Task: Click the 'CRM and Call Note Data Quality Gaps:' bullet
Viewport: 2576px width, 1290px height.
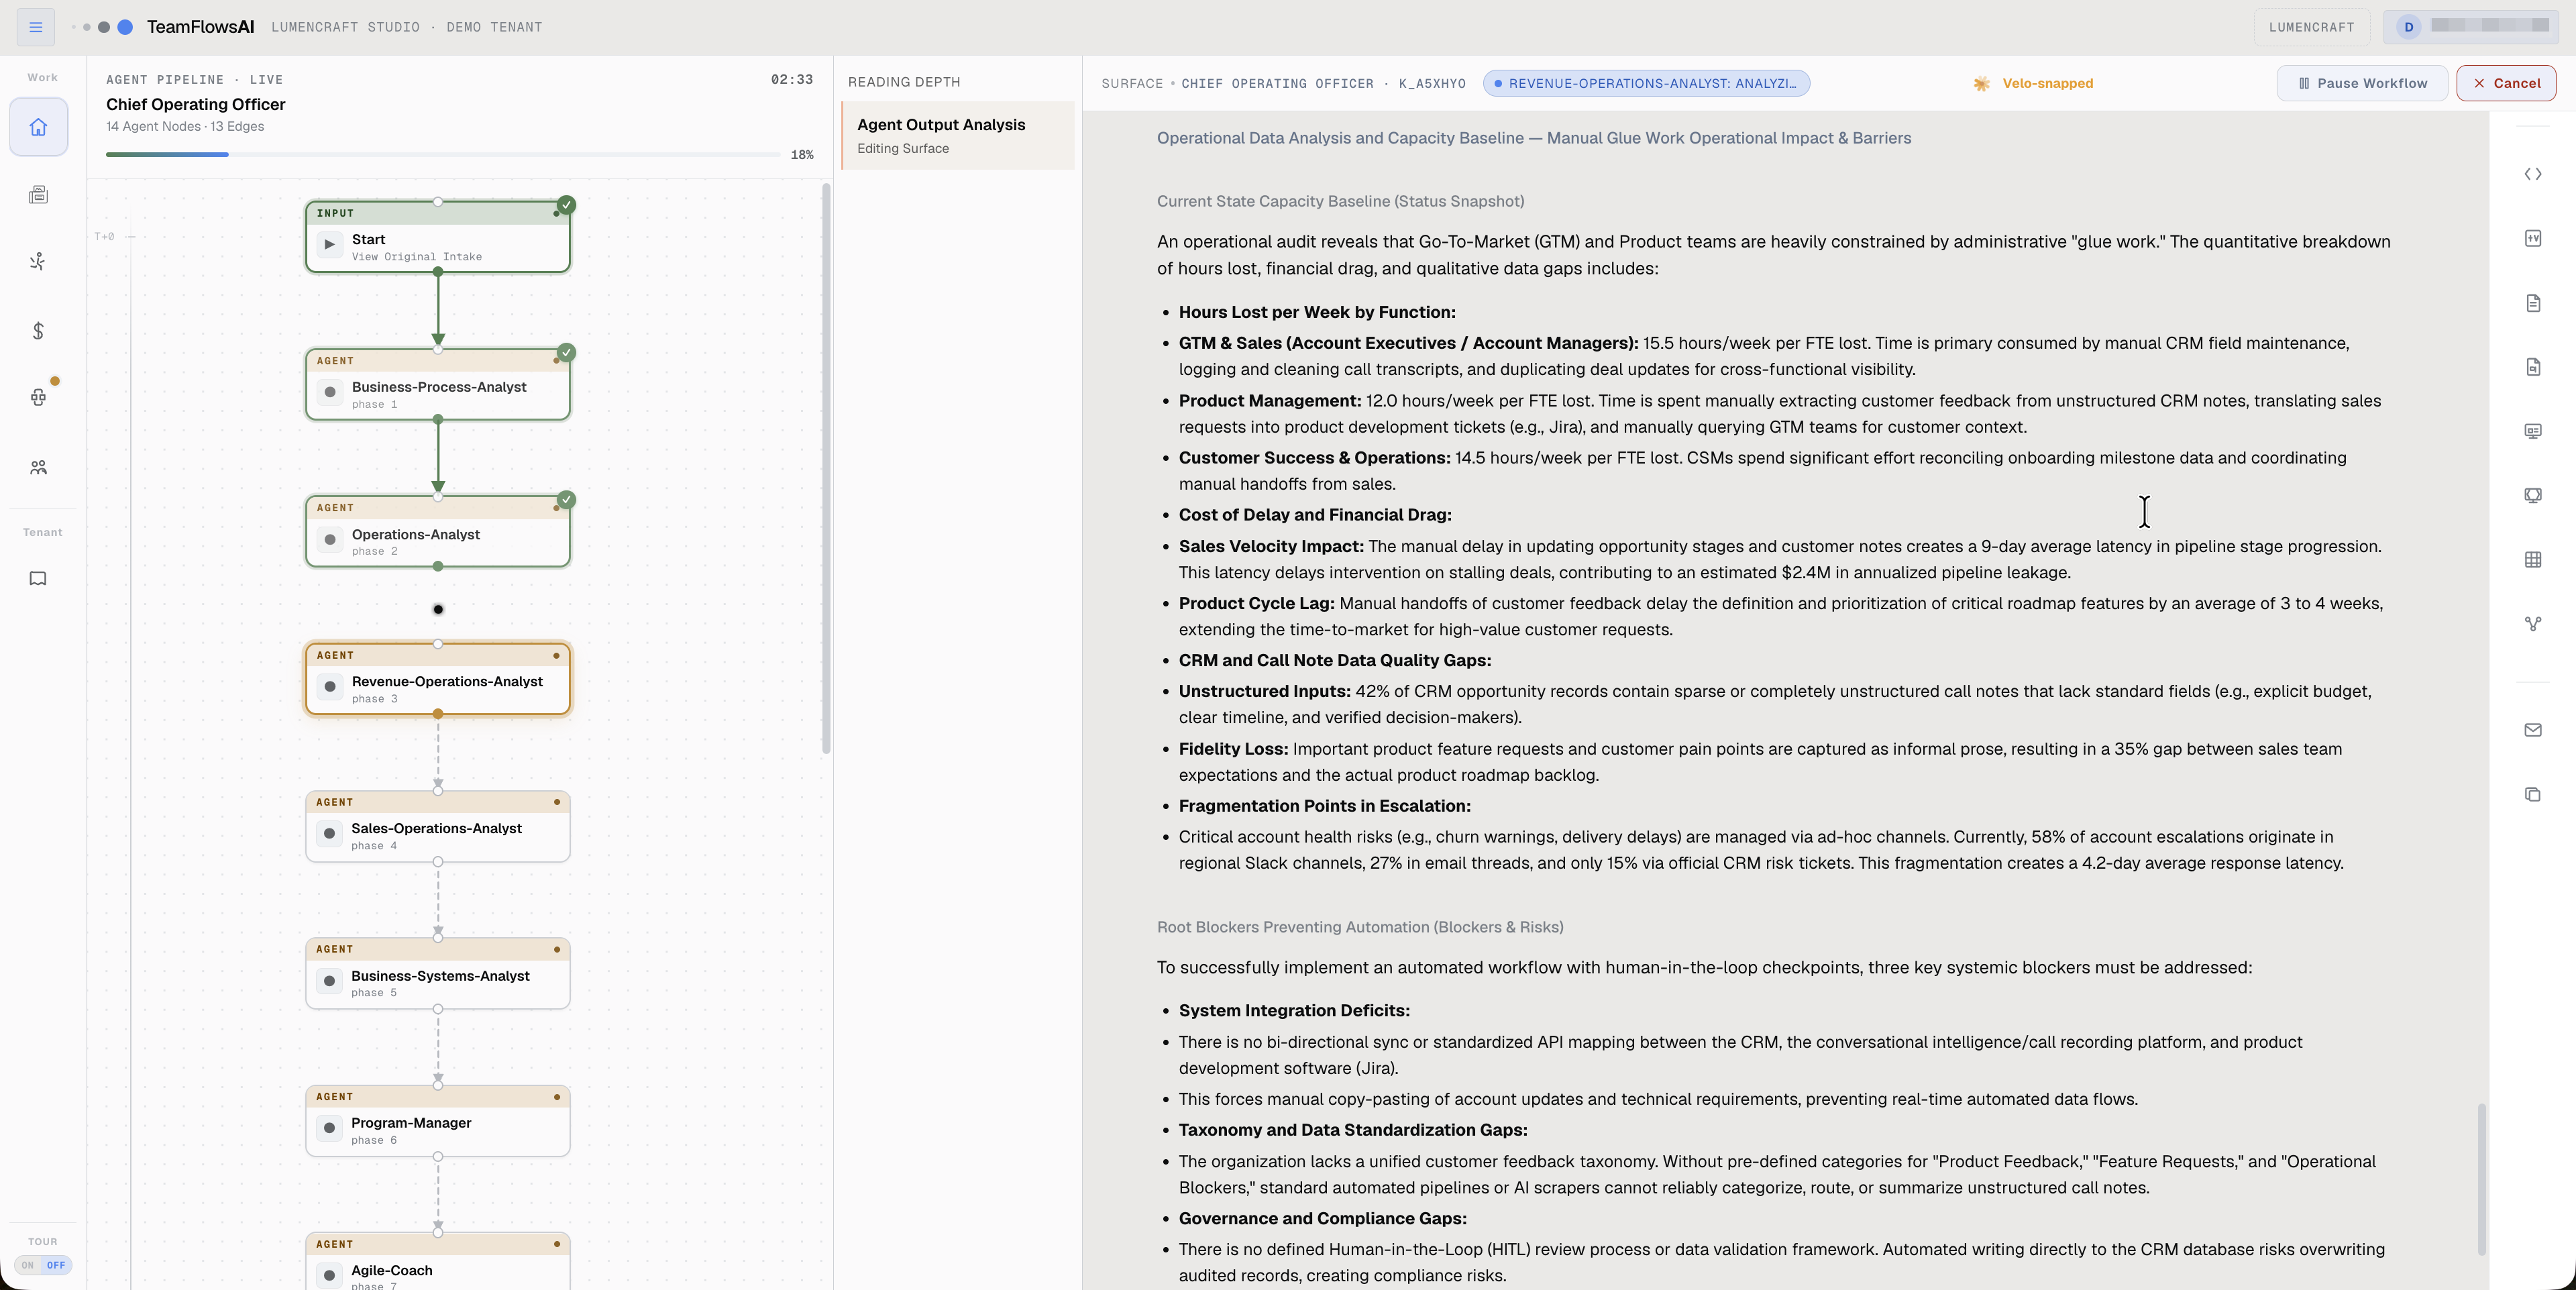Action: tap(1335, 660)
